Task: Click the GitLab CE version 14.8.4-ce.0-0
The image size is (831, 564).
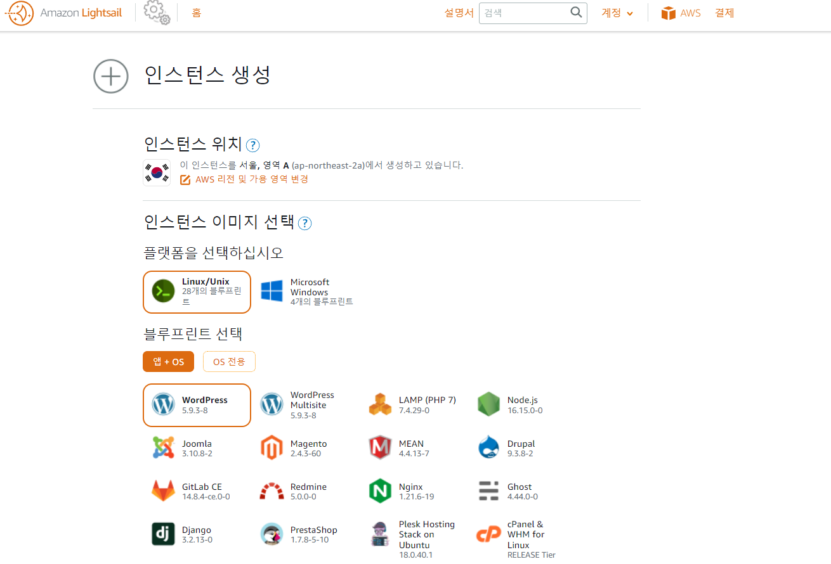Action: [x=206, y=497]
